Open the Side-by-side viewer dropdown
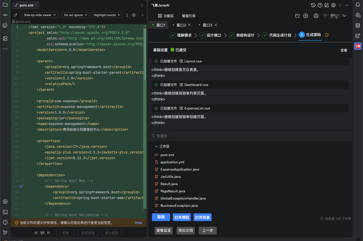This screenshot has height=241, width=363. click(40, 15)
